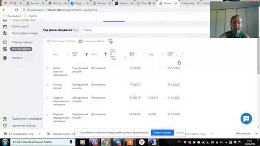260x146 pixels.
Task: Open Расчет сроков in the sidebar
Action: 20,26
